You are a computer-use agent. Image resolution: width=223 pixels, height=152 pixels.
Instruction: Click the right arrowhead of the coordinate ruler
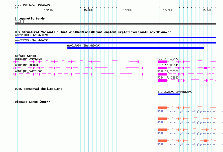coord(215,8)
